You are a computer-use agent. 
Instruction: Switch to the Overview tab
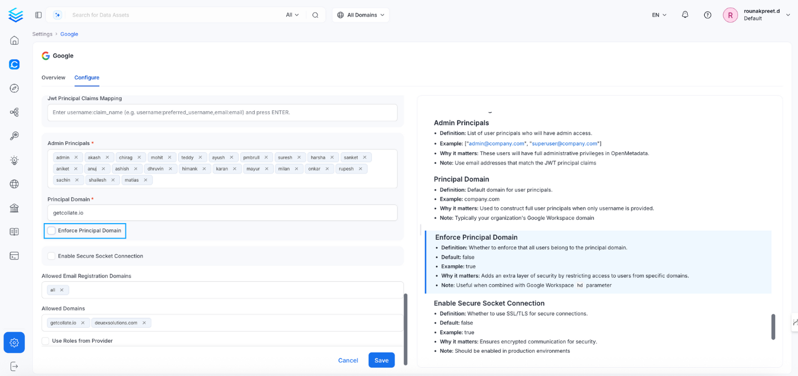tap(53, 78)
